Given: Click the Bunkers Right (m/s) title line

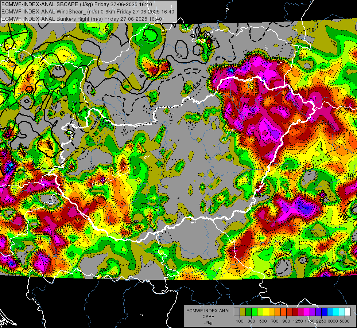Looking at the screenshot, I should coord(82,19).
